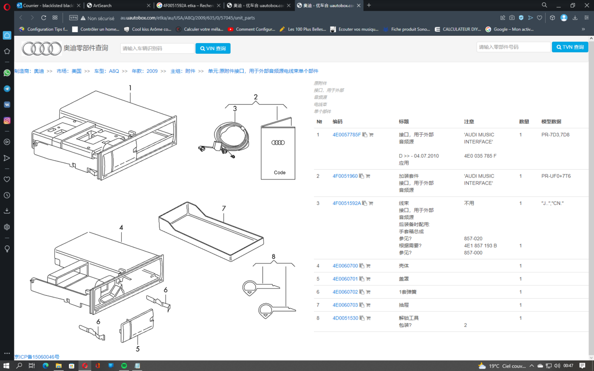Add part 4D0051530 to shopping cart

[x=368, y=318]
